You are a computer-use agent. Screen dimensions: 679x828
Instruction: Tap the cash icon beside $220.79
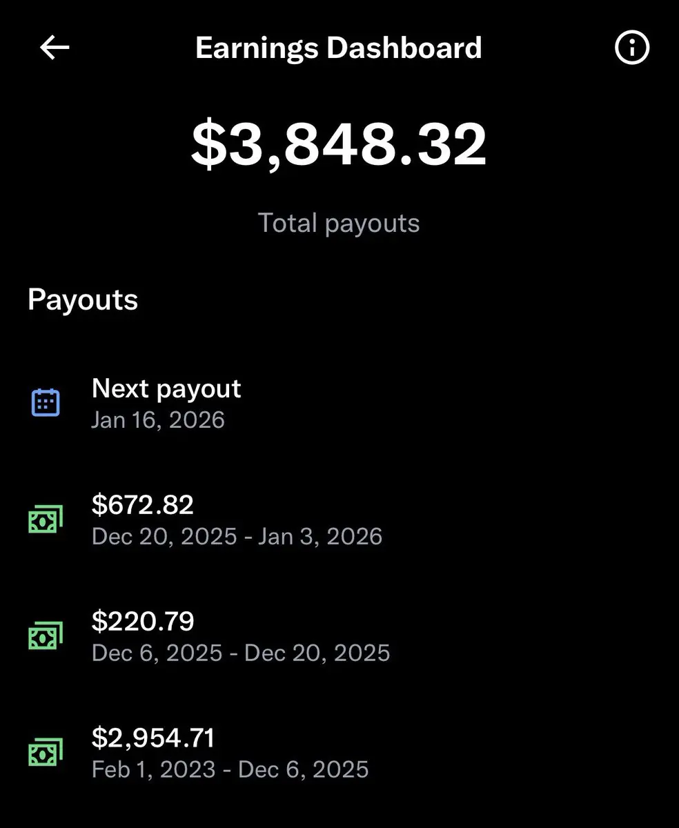click(46, 635)
